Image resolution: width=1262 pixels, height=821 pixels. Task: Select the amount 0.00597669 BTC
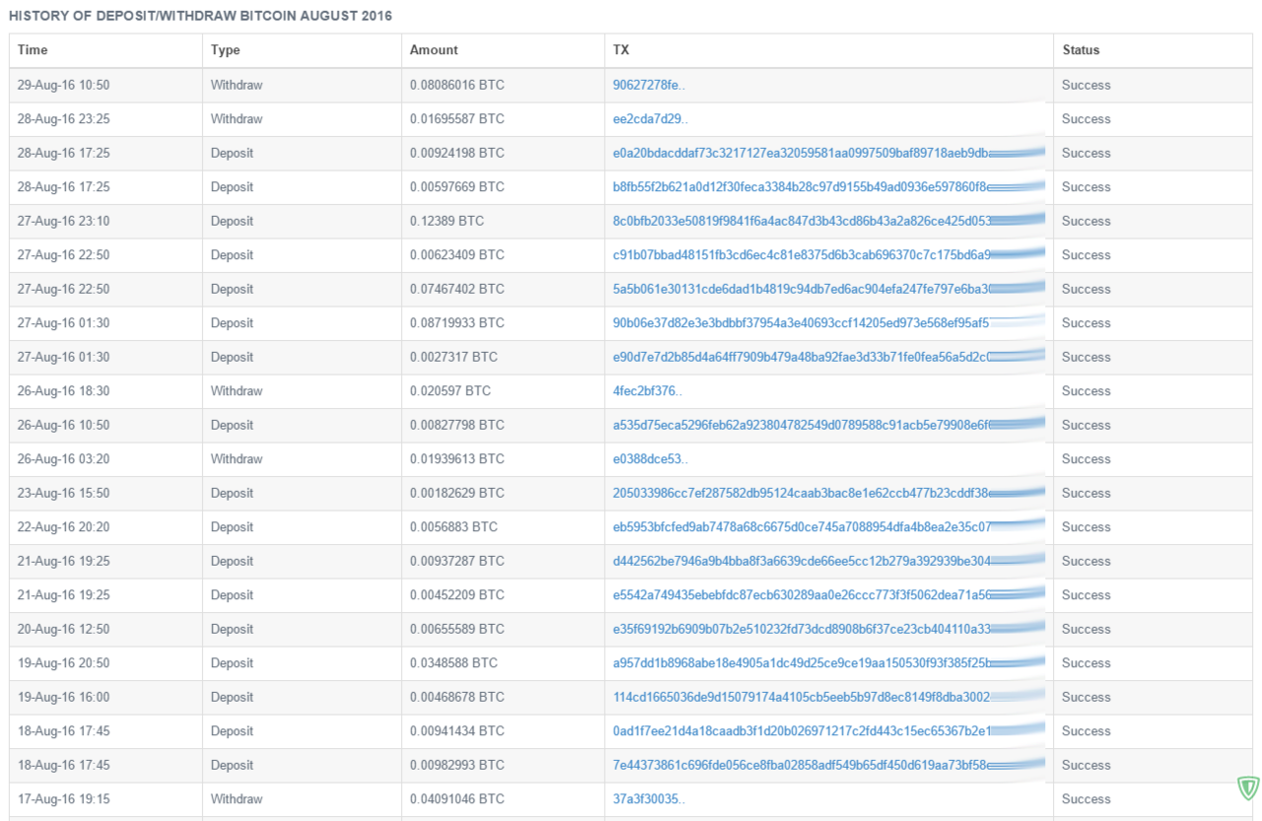pos(456,187)
